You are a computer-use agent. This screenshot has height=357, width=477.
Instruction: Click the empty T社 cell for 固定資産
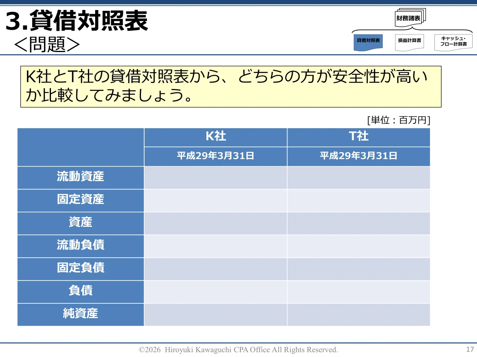coord(359,200)
